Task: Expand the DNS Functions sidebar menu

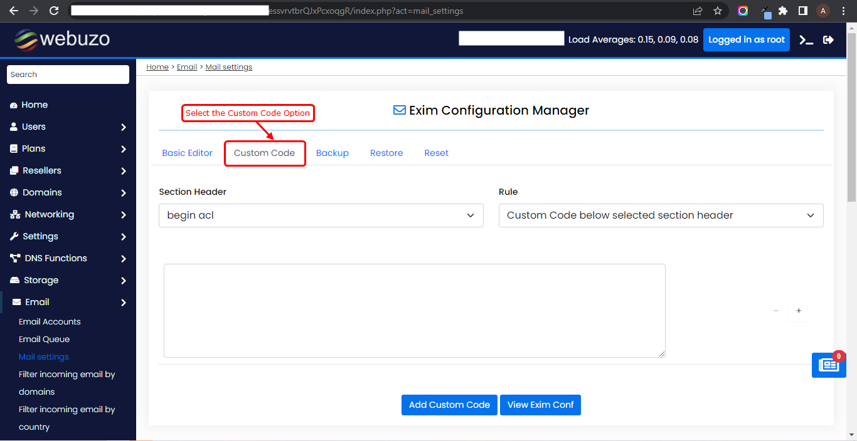Action: coord(68,258)
